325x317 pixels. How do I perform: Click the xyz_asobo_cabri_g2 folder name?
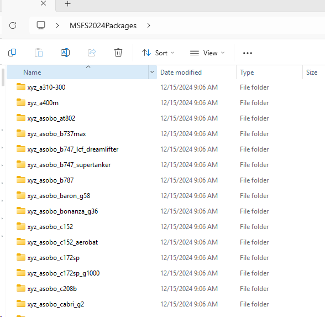click(x=56, y=304)
